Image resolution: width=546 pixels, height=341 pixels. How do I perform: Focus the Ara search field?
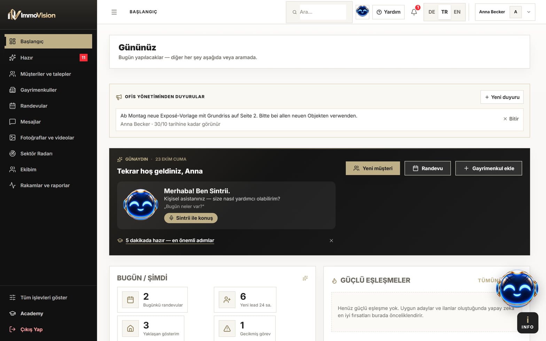click(x=322, y=12)
